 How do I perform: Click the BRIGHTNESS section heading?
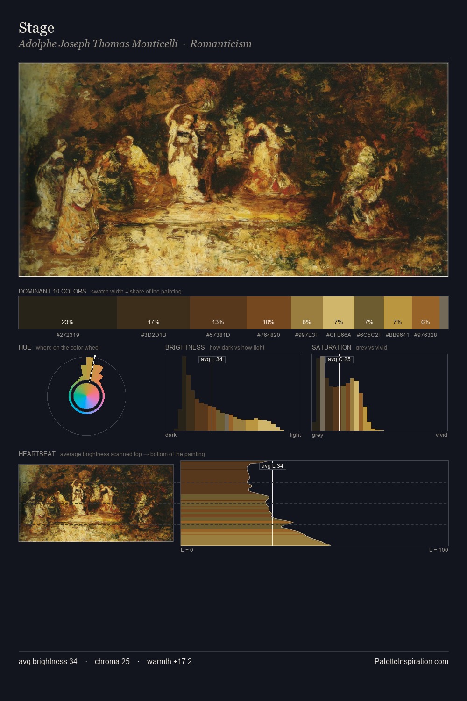(x=185, y=347)
